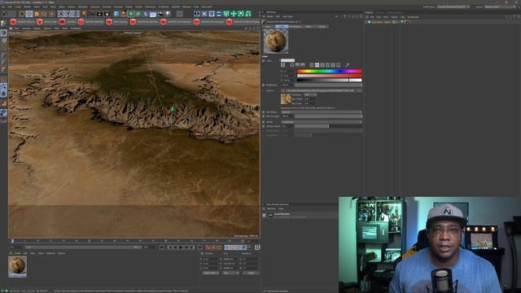Toggle animation dot next to Color

coord(264,61)
